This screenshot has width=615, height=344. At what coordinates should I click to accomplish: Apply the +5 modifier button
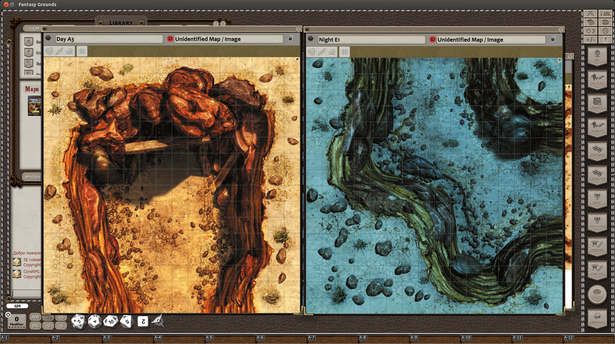click(61, 317)
